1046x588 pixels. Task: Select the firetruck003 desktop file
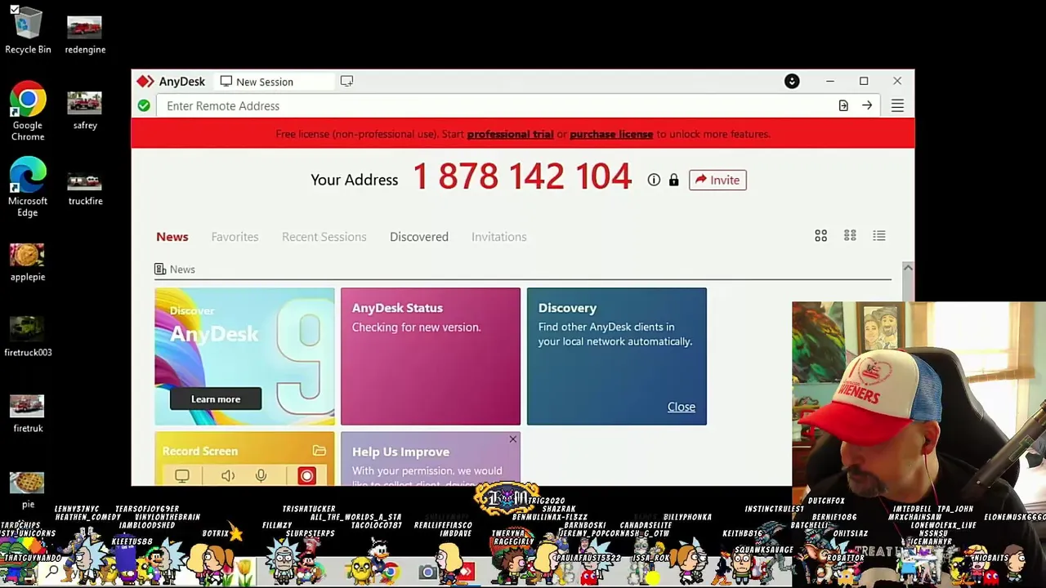[28, 337]
